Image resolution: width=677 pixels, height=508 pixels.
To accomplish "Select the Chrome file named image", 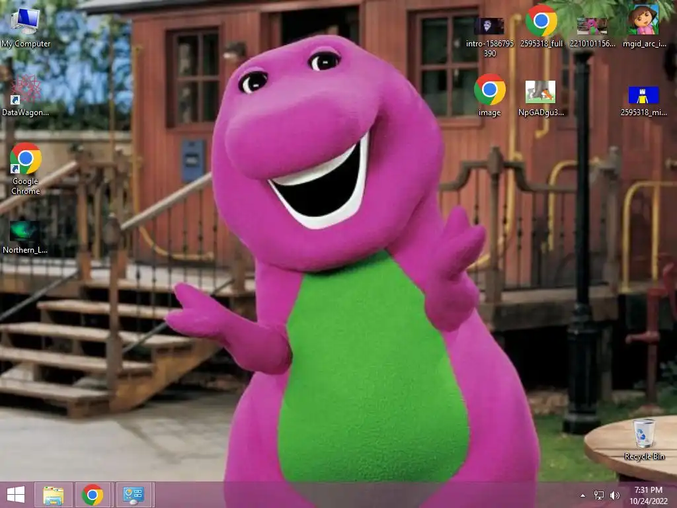I will click(490, 89).
